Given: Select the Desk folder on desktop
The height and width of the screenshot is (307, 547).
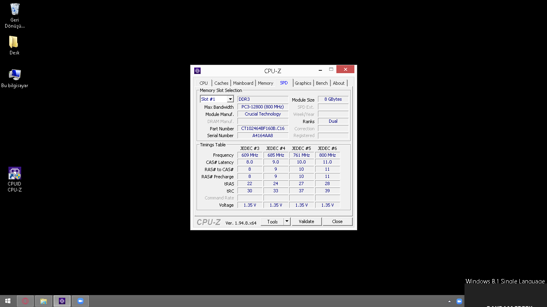Looking at the screenshot, I should pyautogui.click(x=14, y=46).
